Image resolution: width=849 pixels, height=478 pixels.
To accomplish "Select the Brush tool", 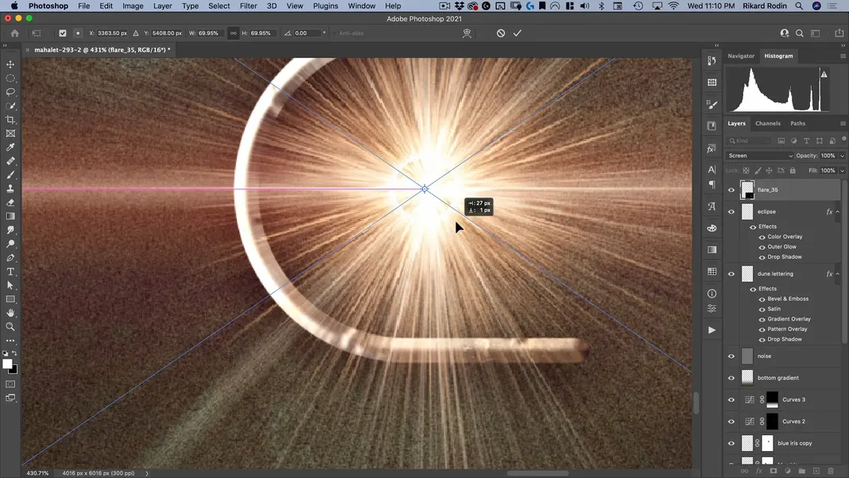I will click(x=10, y=174).
